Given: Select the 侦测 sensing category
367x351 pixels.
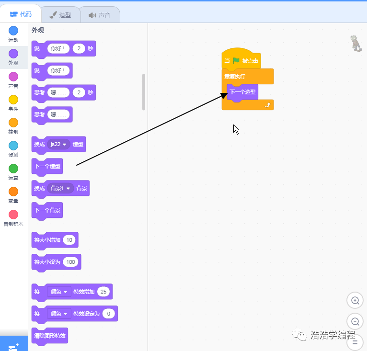Looking at the screenshot, I should (13, 149).
